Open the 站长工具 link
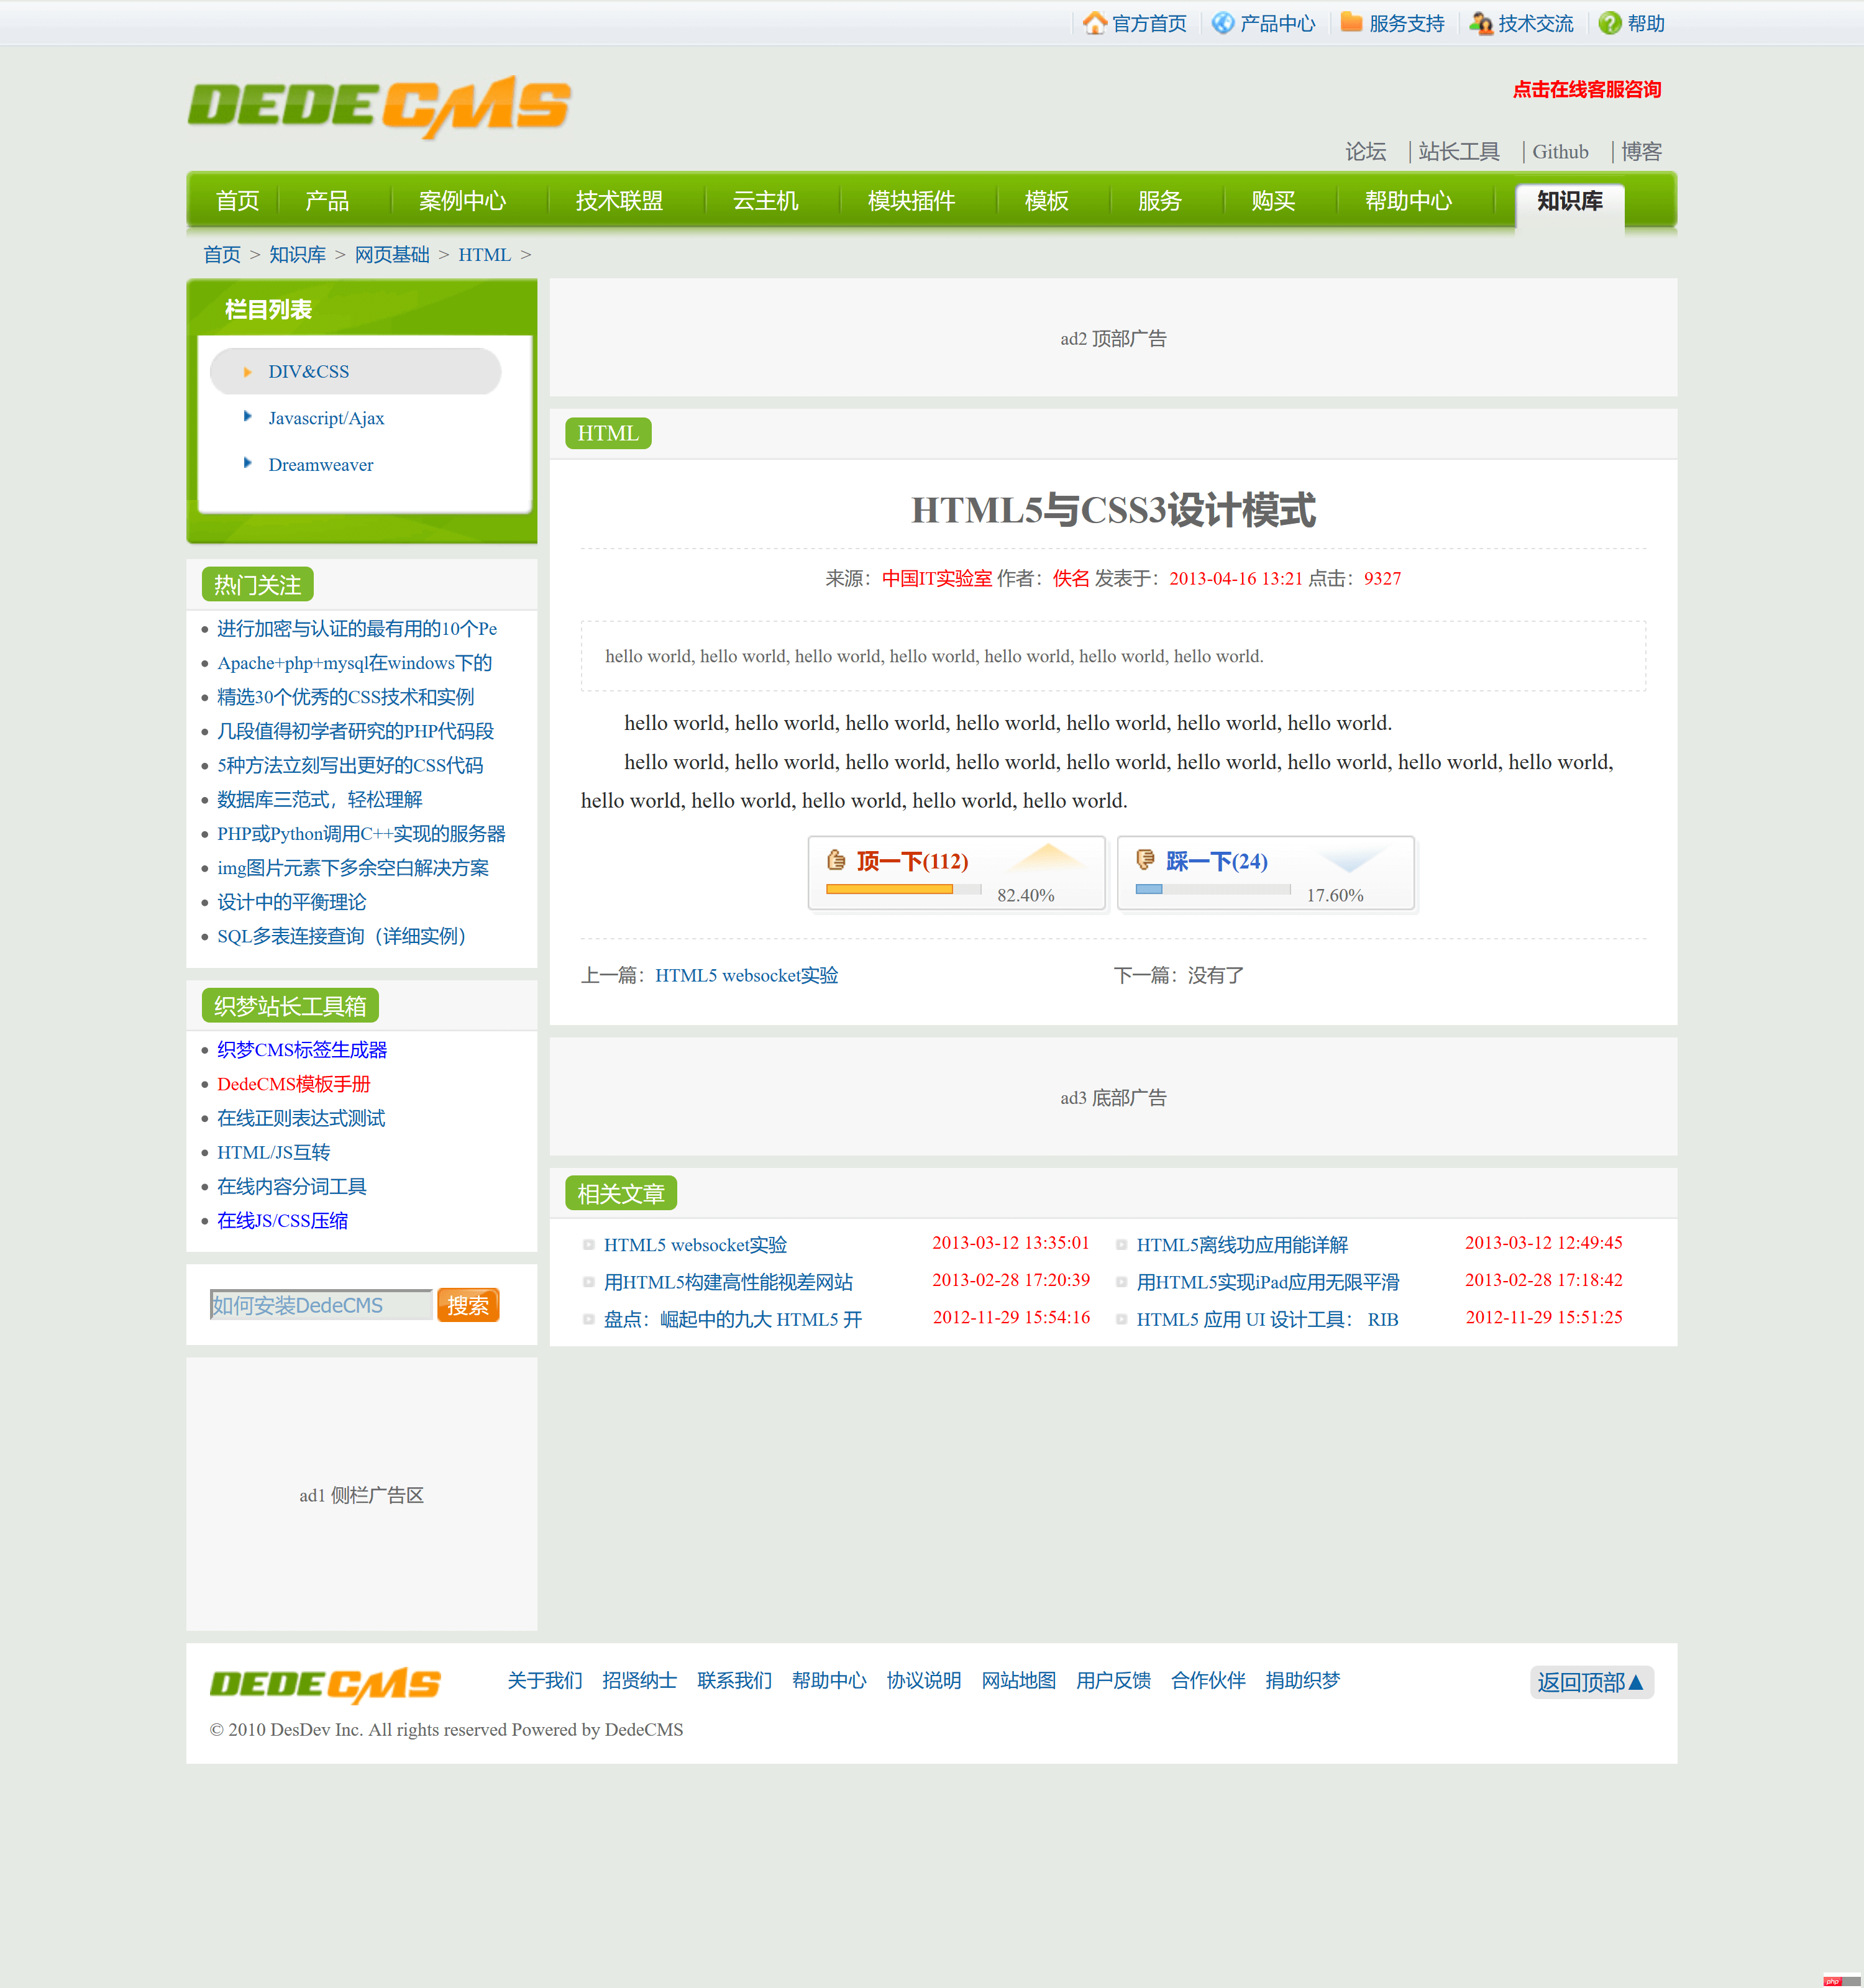Screen dimensions: 1864x1988 (1459, 151)
